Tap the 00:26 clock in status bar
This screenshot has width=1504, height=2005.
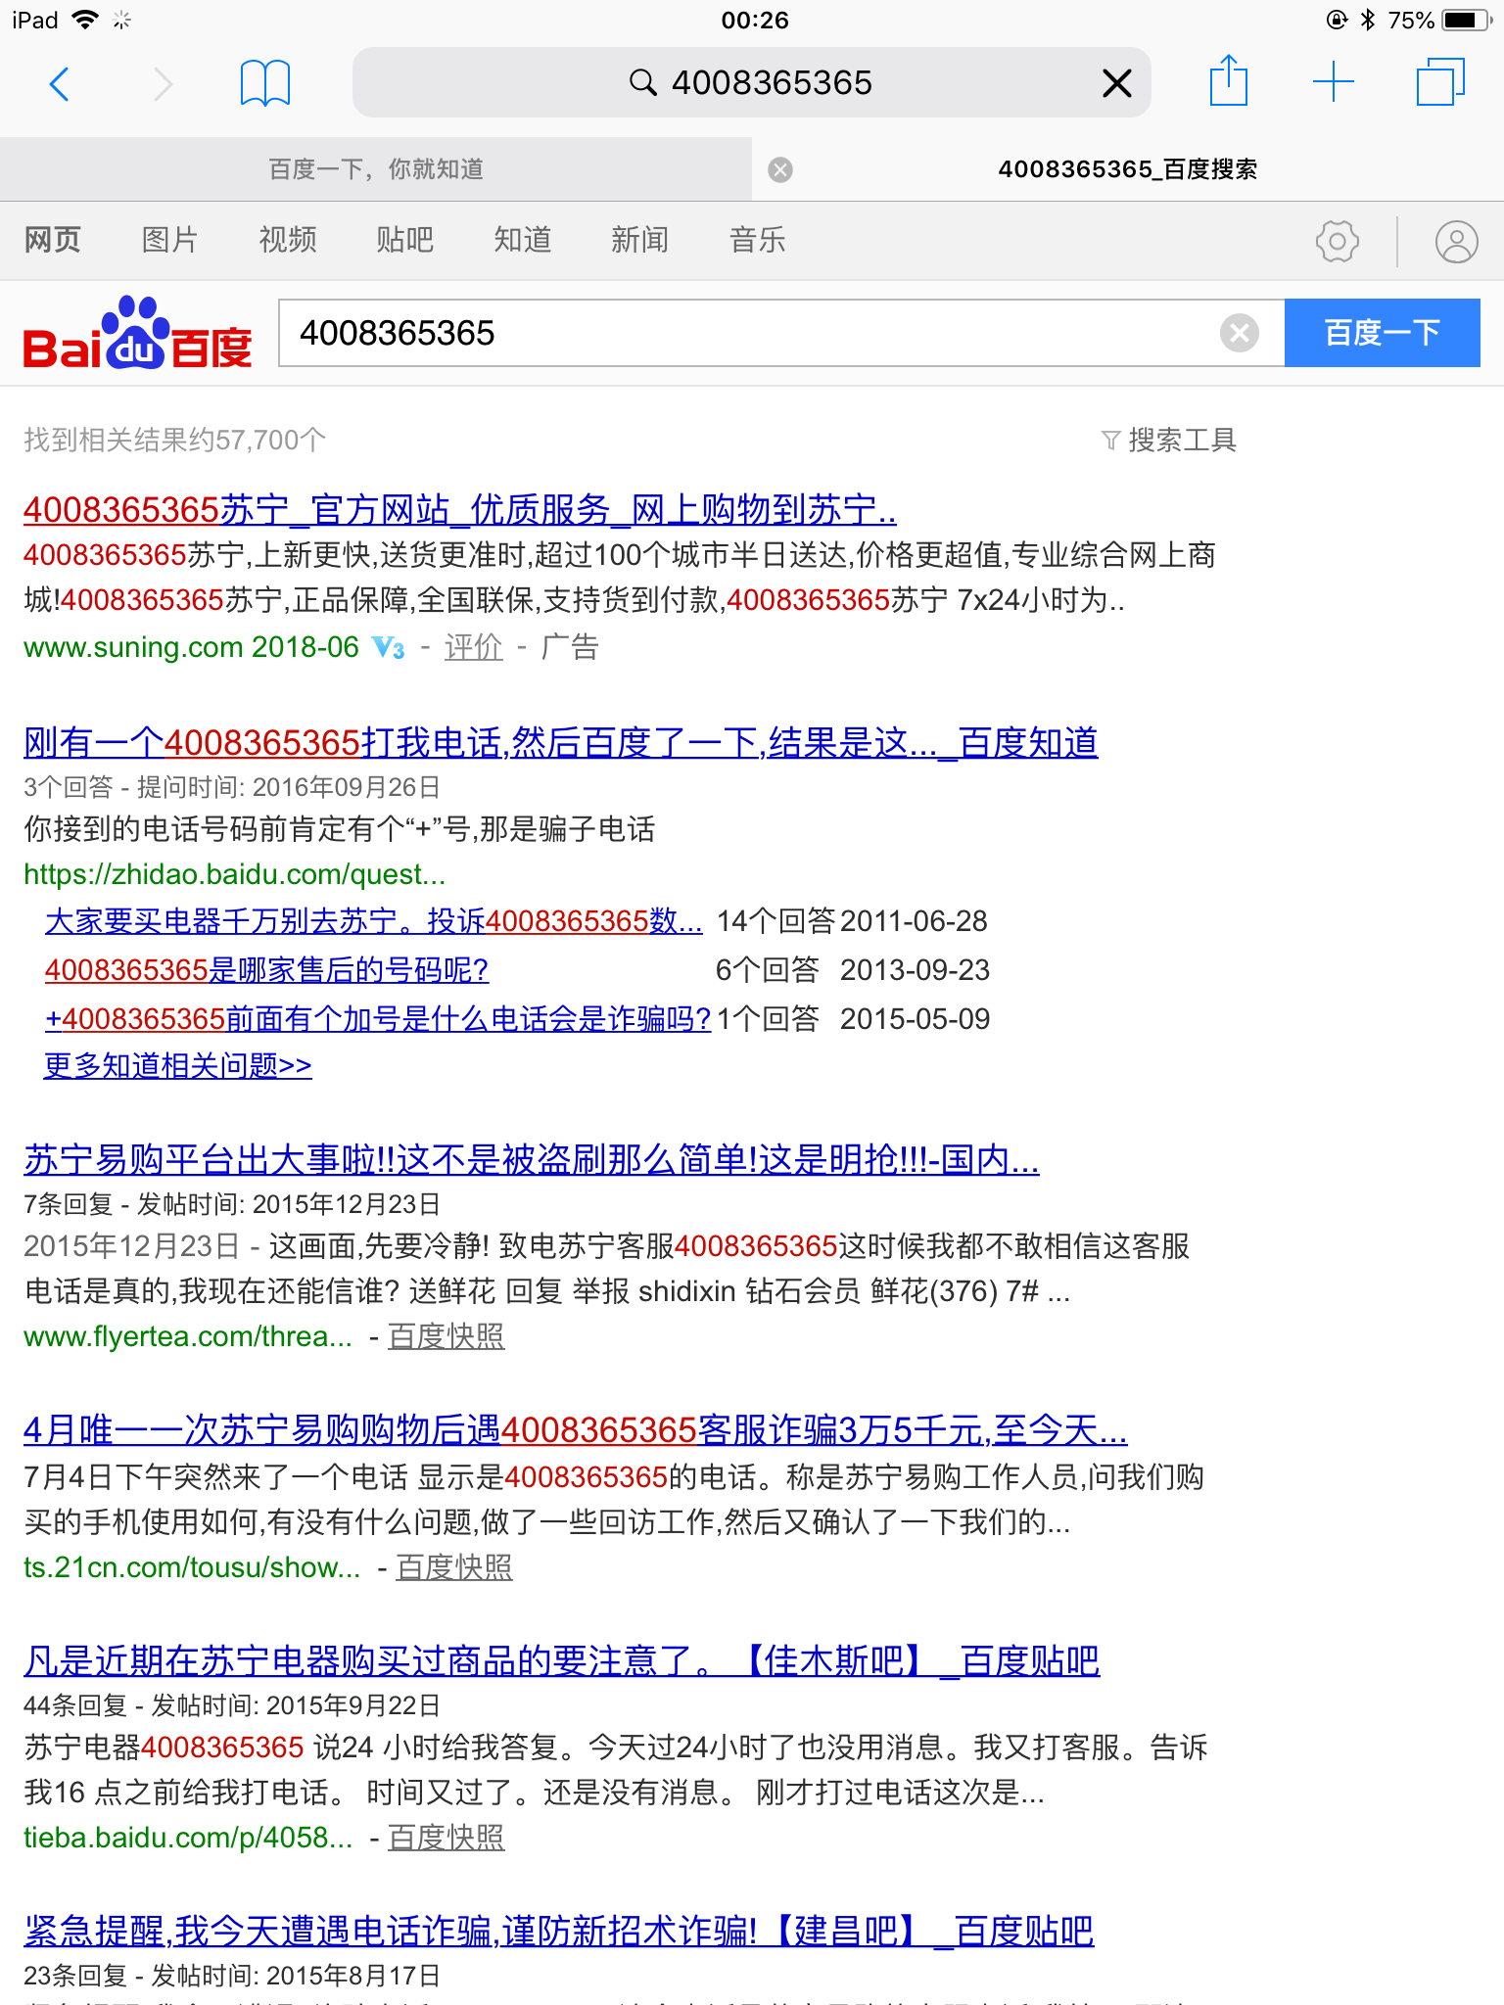click(x=754, y=20)
